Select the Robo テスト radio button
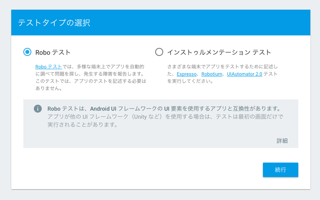Viewport: 320px width, 200px height. pyautogui.click(x=27, y=52)
